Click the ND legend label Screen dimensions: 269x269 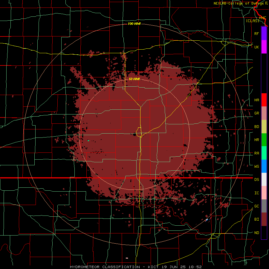(257, 233)
